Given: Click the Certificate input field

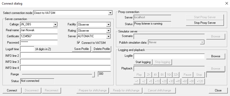Looking at the screenshot, I should [x=39, y=36].
